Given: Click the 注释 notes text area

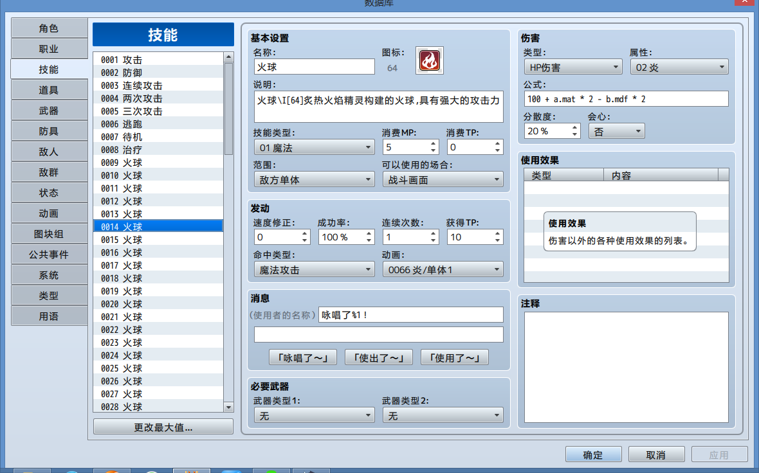Looking at the screenshot, I should (x=626, y=367).
